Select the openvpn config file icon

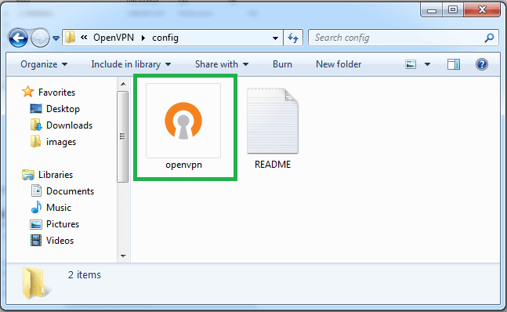183,121
